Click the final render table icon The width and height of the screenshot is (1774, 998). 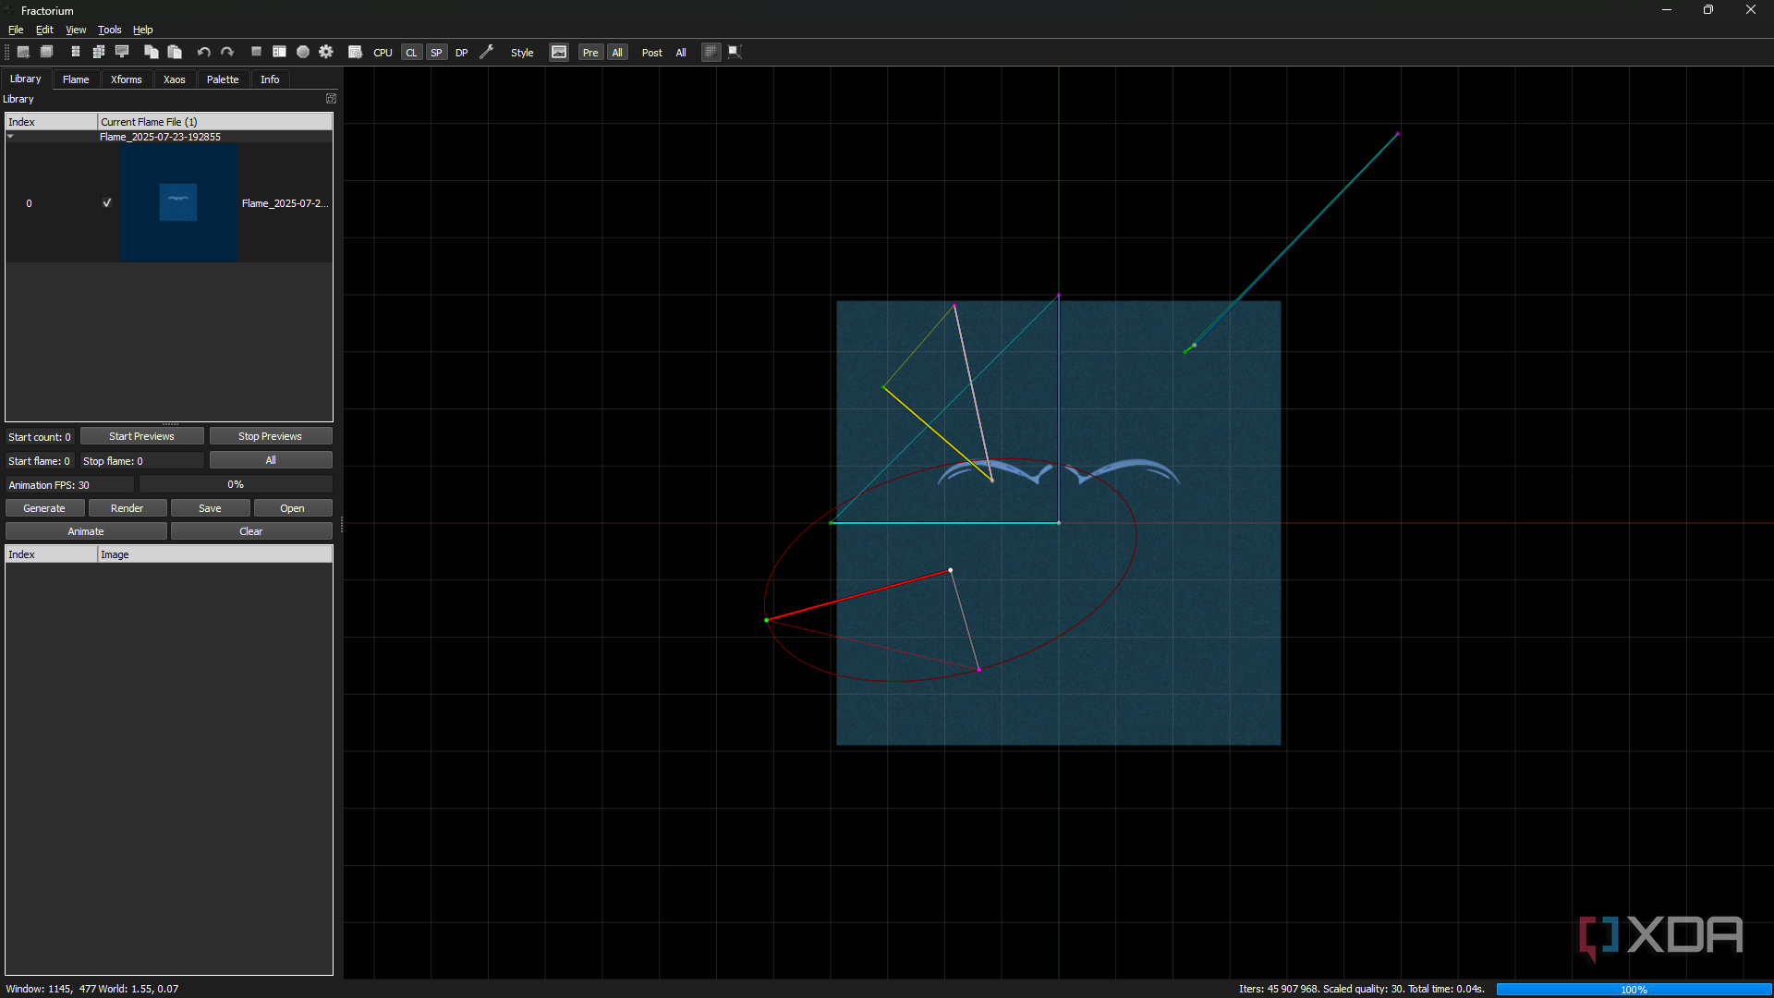(x=355, y=52)
